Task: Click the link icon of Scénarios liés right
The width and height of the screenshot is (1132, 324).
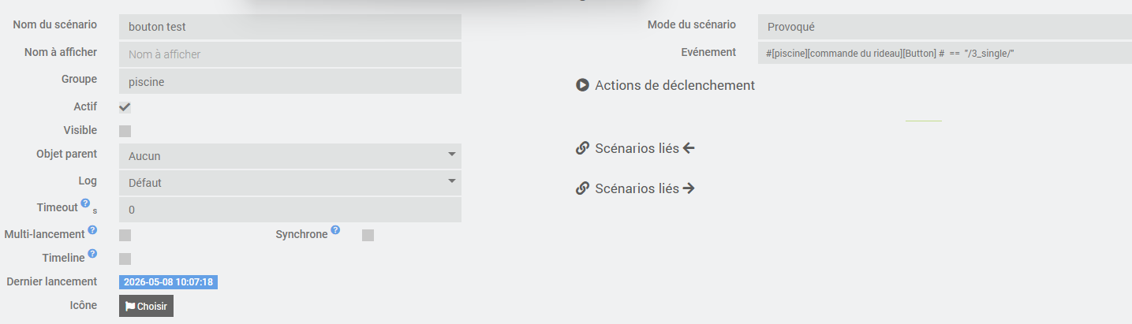Action: 582,188
